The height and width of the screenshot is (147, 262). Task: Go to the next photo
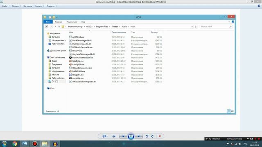139,136
